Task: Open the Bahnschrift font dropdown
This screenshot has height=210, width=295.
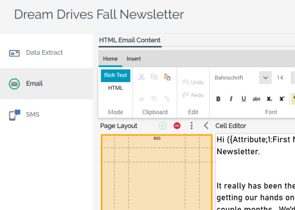Action: pos(265,77)
